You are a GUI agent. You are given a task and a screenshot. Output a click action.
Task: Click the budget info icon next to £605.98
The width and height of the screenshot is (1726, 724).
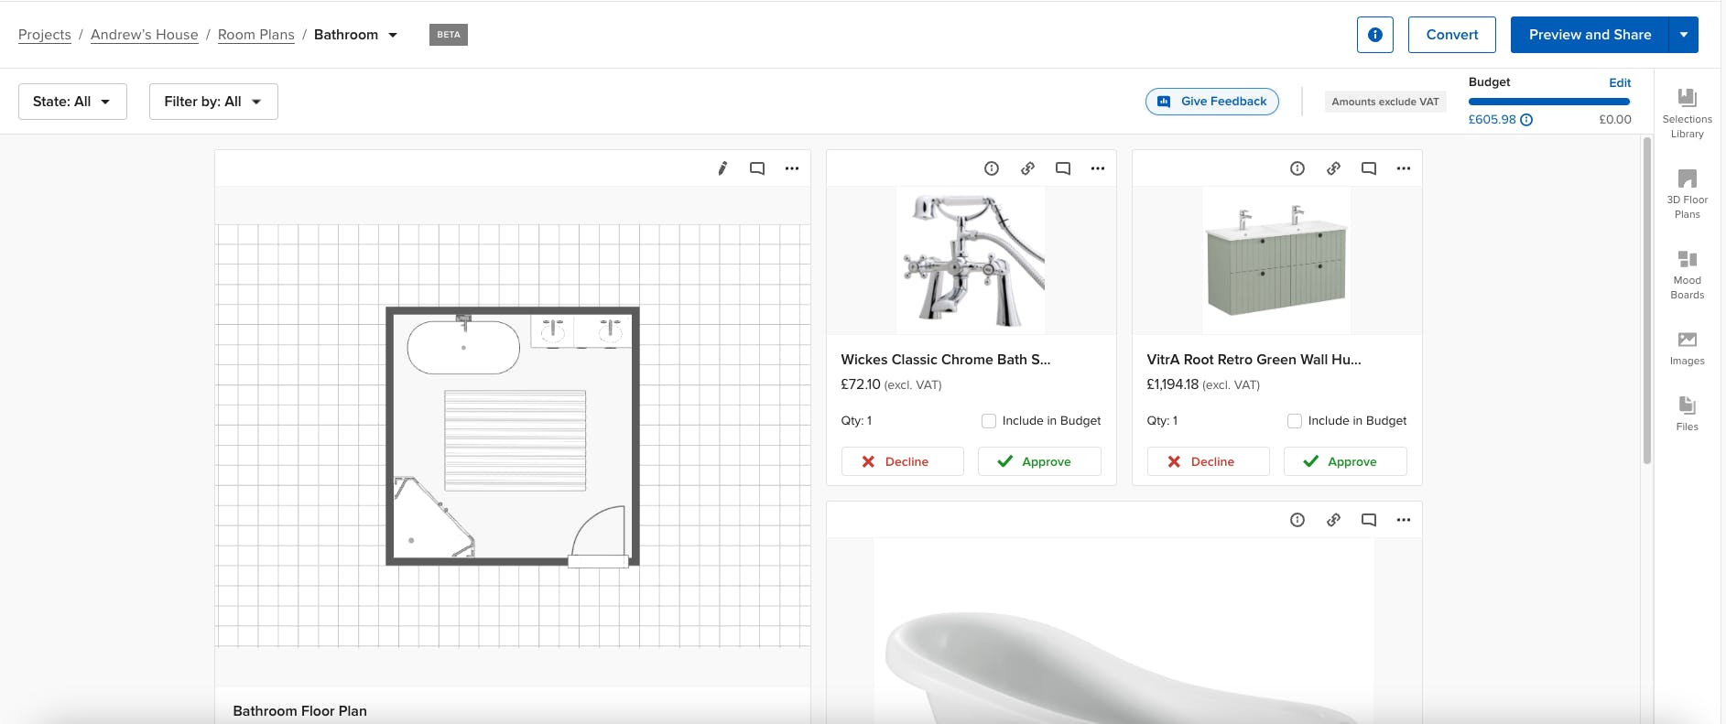click(1526, 120)
